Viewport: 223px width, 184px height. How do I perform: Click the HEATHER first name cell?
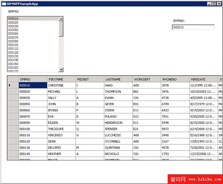point(61,154)
